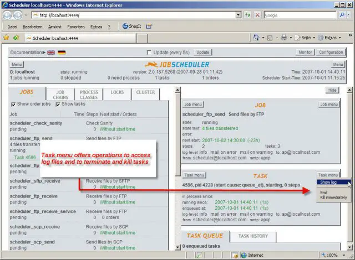Click the RSS feeds icon

coord(270,38)
